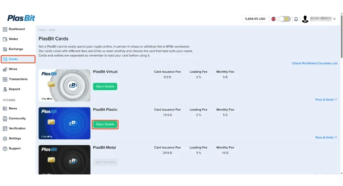
Task: Click the Transactions icon in sidebar
Action: tap(5, 79)
